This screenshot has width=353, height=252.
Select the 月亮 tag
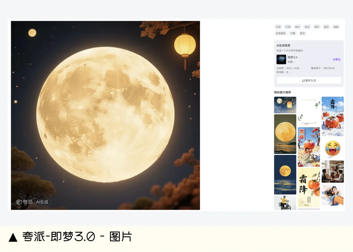pyautogui.click(x=278, y=27)
